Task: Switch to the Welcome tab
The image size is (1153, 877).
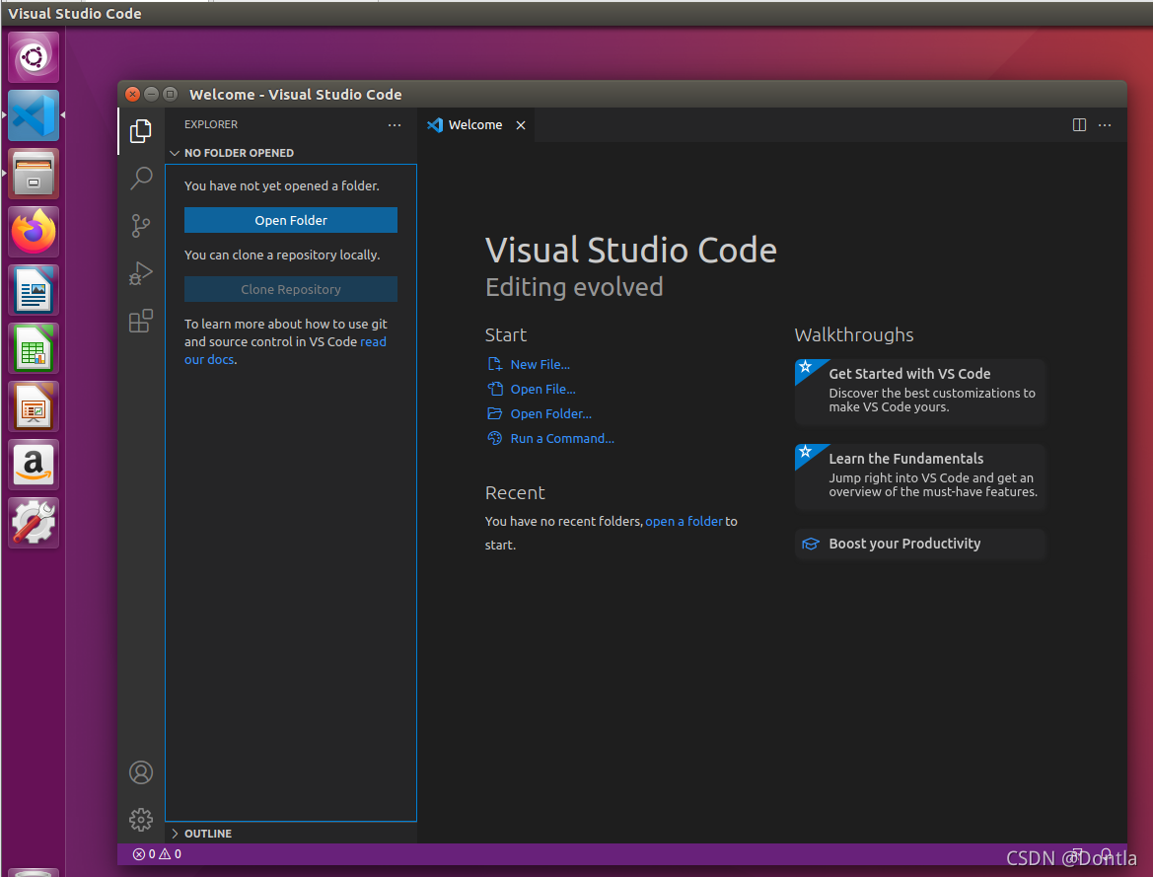Action: pos(473,124)
